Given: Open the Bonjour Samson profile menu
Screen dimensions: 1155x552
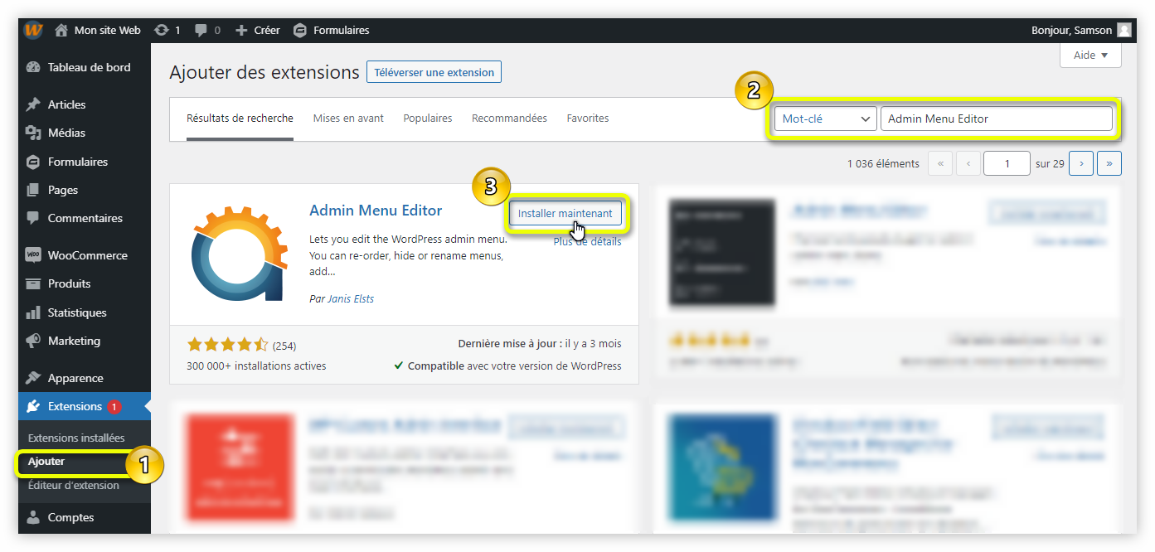Looking at the screenshot, I should pos(1074,30).
